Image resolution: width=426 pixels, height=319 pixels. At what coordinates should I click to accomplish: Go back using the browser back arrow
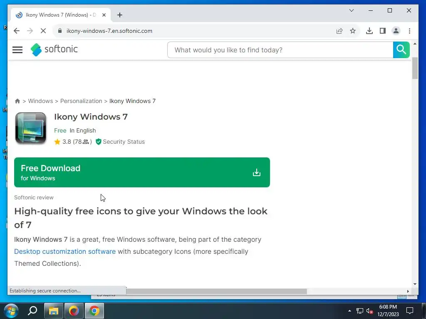[17, 31]
